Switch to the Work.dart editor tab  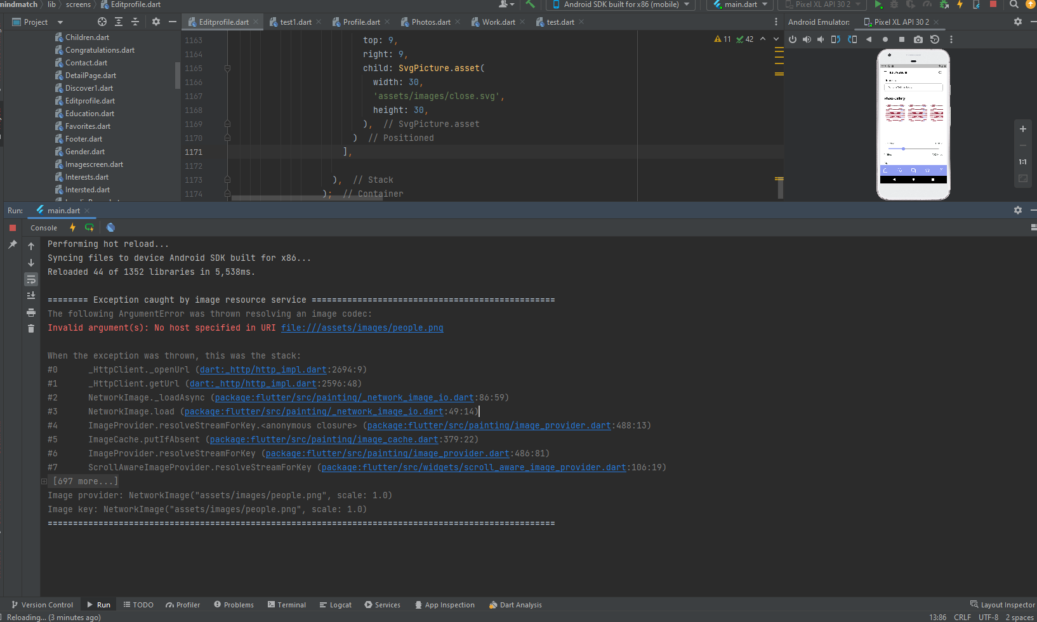[498, 22]
